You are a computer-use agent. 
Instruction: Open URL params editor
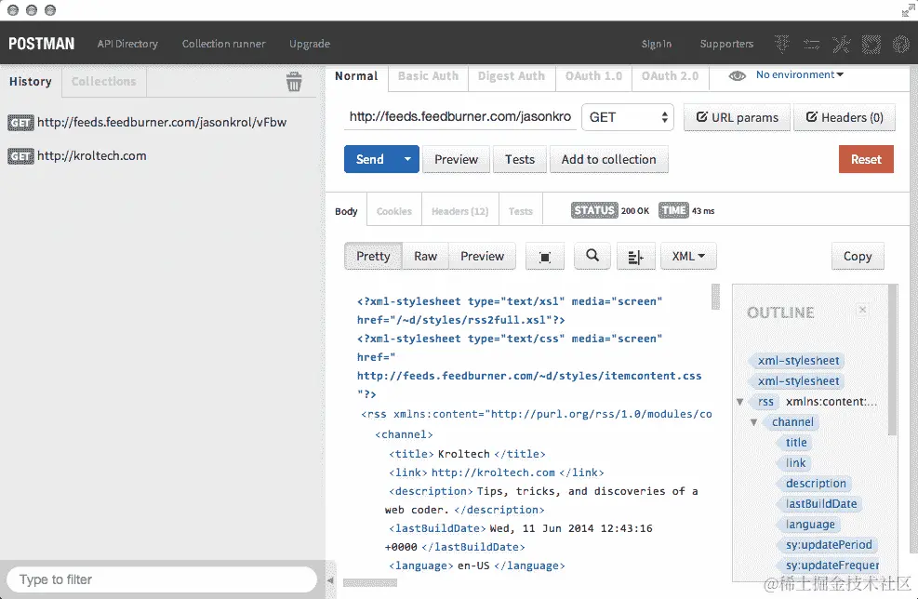737,117
